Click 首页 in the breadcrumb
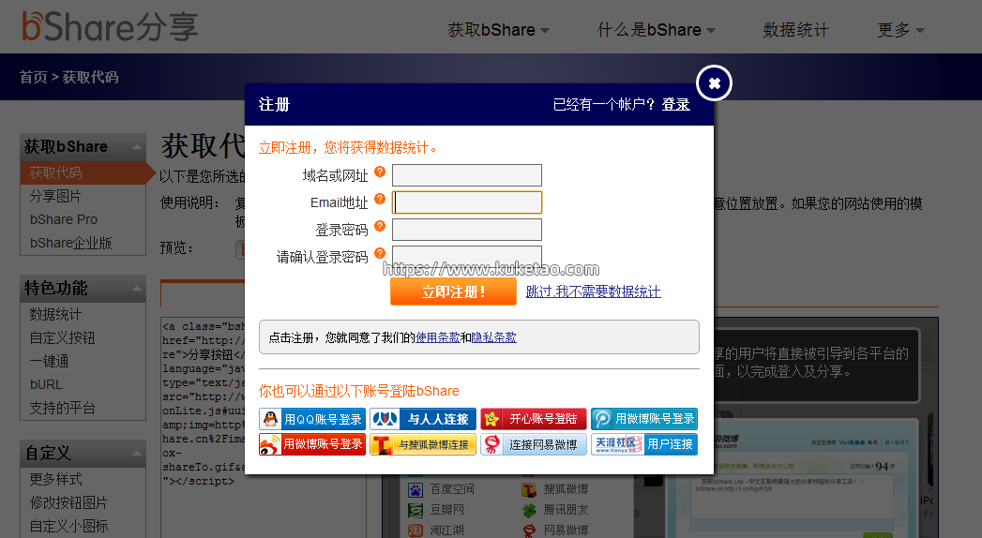This screenshot has width=982, height=538. click(33, 77)
